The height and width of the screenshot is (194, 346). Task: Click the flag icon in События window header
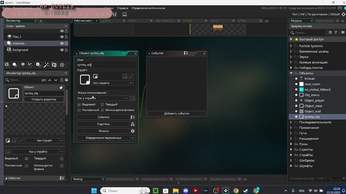(186, 53)
